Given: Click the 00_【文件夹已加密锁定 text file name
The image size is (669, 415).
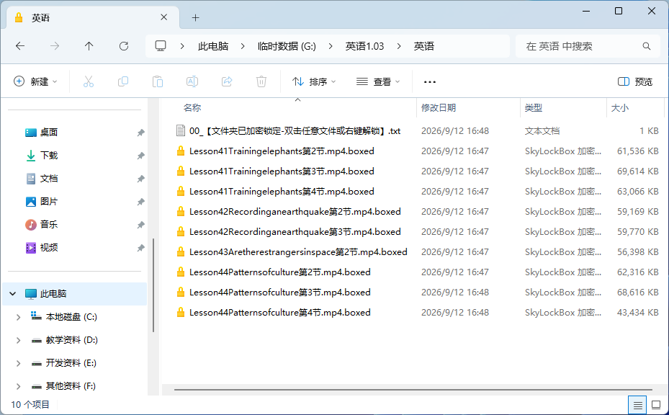Looking at the screenshot, I should pyautogui.click(x=295, y=131).
